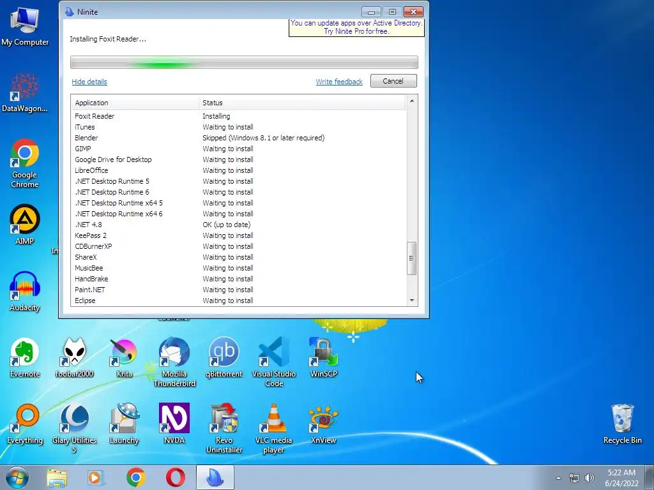
Task: Select the Blender row
Action: click(238, 138)
